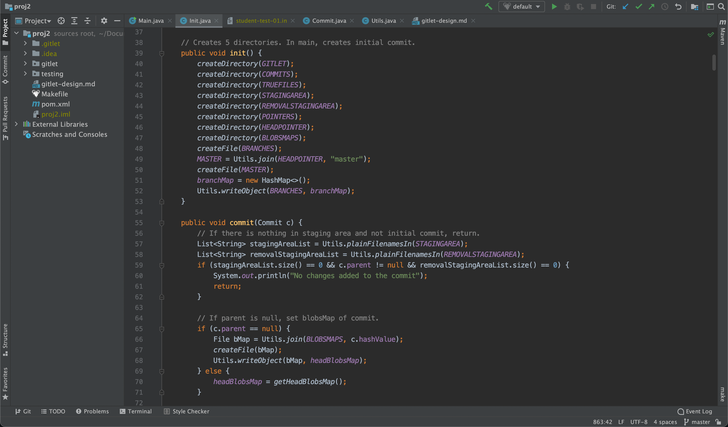The image size is (728, 427).
Task: Expand the testing folder
Action: click(x=26, y=74)
